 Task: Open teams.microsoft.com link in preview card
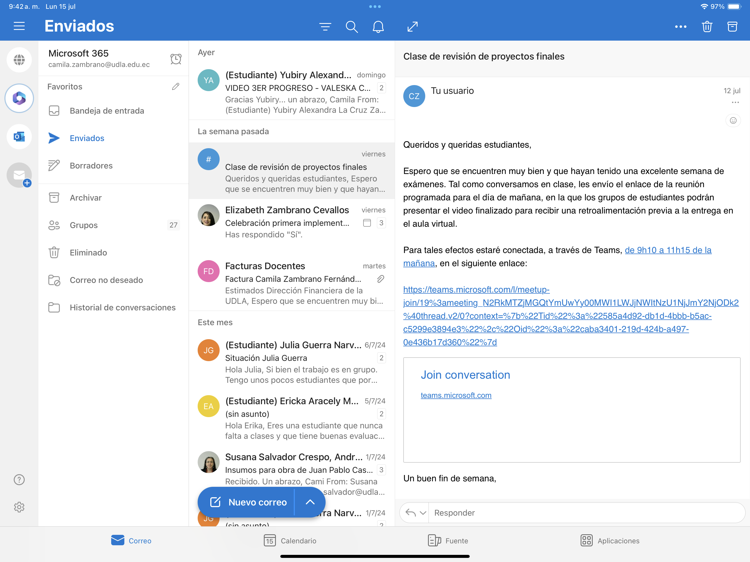point(456,395)
